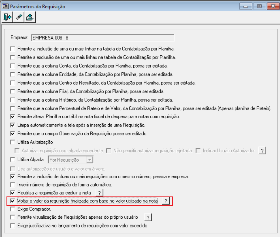Check Permite visualização apenas do próprio usuário

coord(13,217)
